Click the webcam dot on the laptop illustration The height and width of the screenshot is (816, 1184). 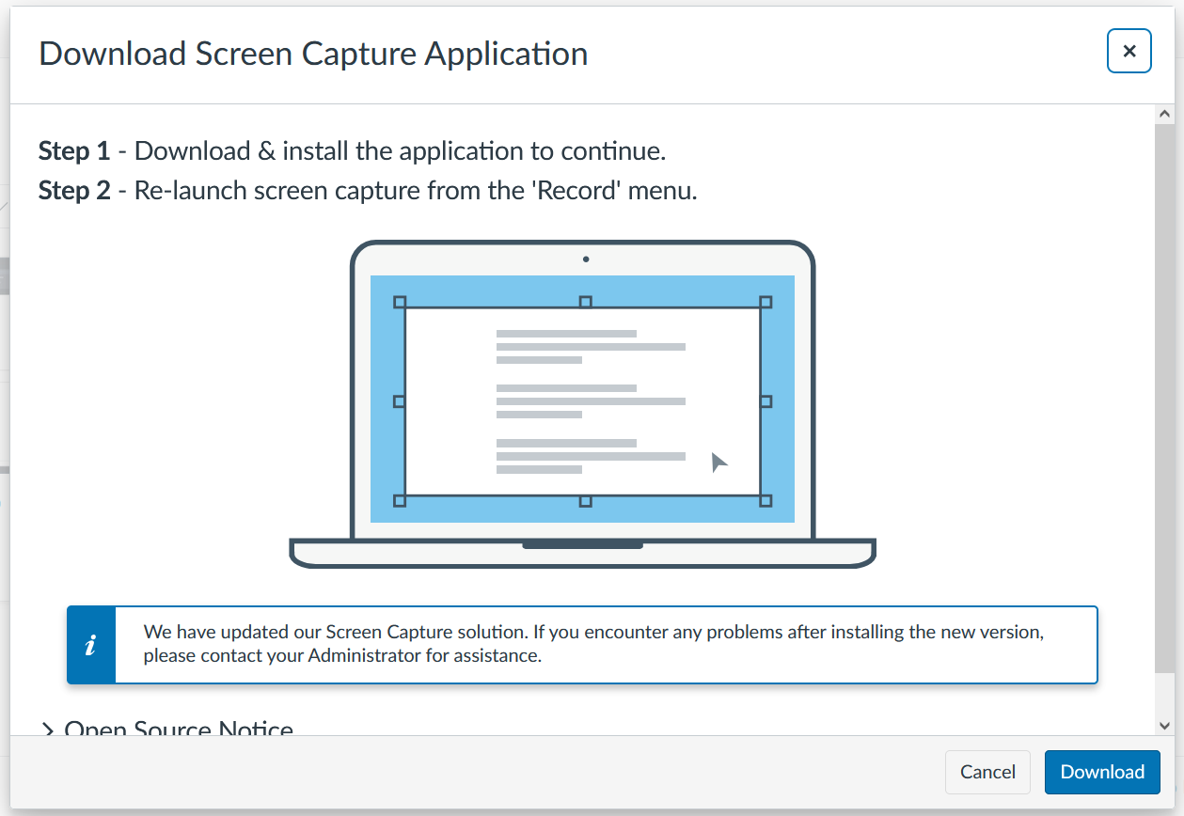(586, 258)
